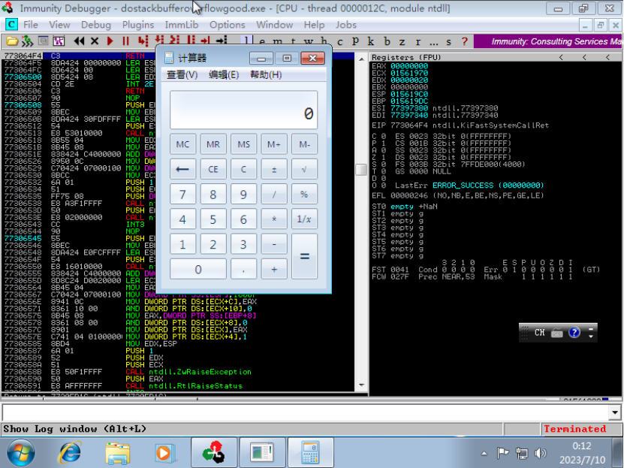
Task: Click the CPU window 'C' icon in menu bar
Action: tap(11, 25)
